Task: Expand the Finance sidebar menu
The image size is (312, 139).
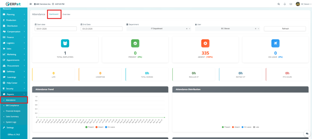Action: tap(13, 37)
